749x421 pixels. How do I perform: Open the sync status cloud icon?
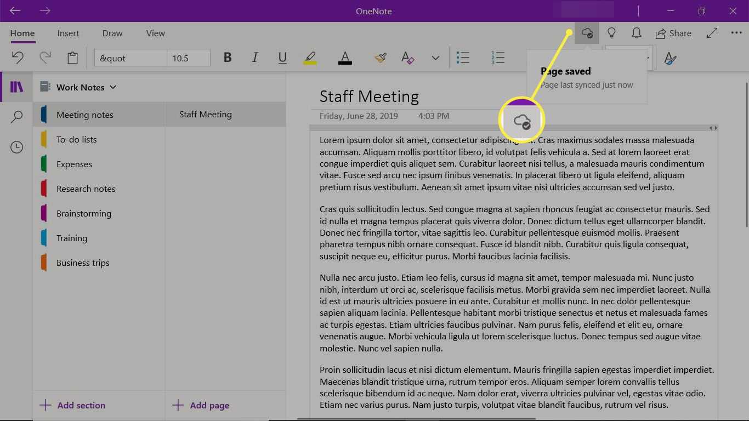587,33
